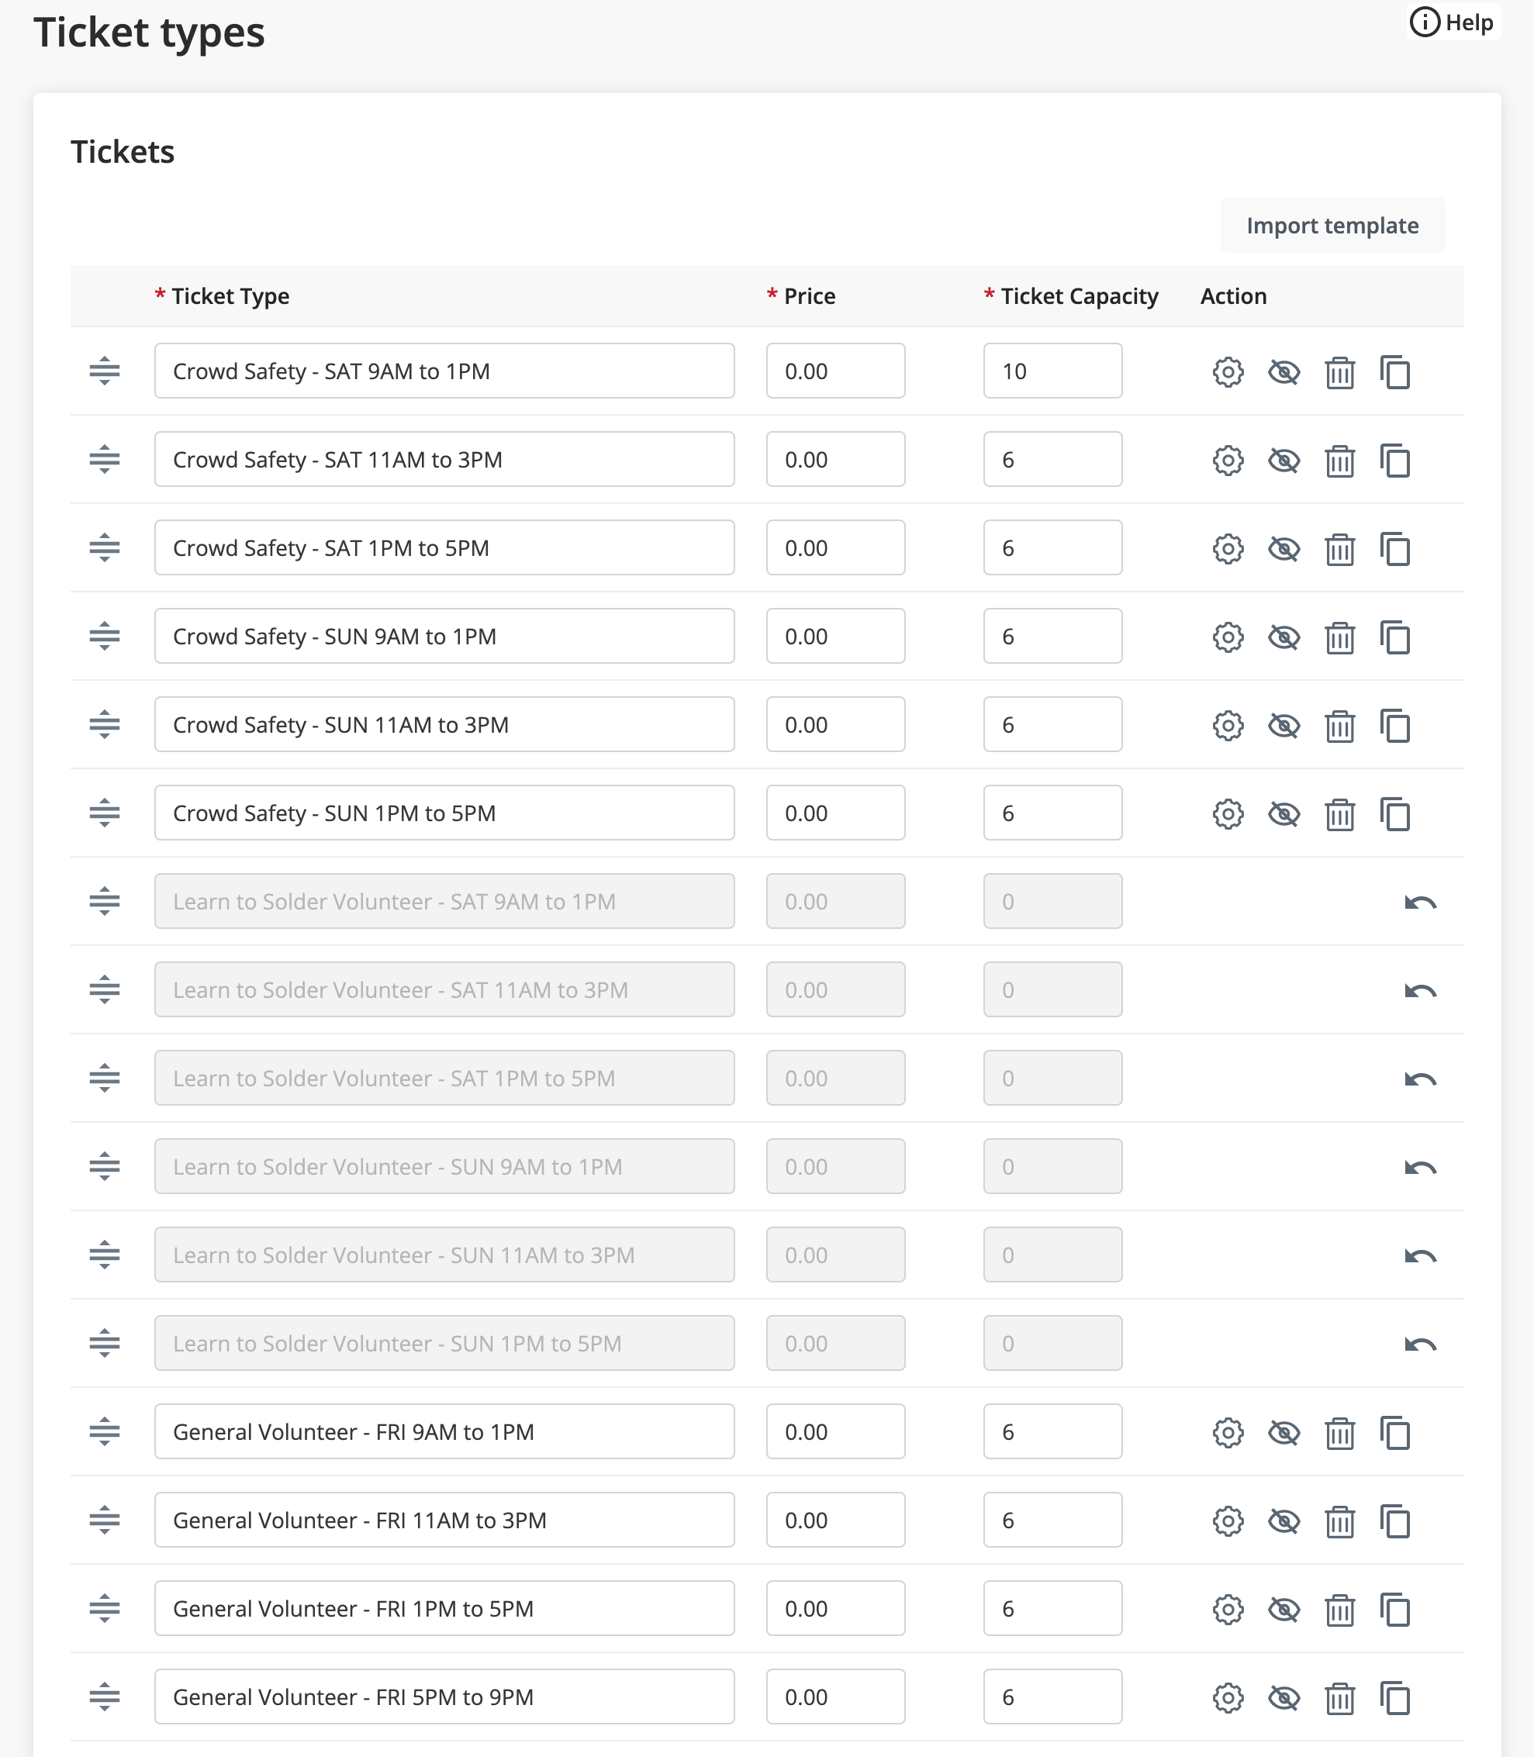Screen dimensions: 1534x1757
Task: Undo deletion of Learn to Solder SUN 9AM ticket
Action: [1420, 1168]
